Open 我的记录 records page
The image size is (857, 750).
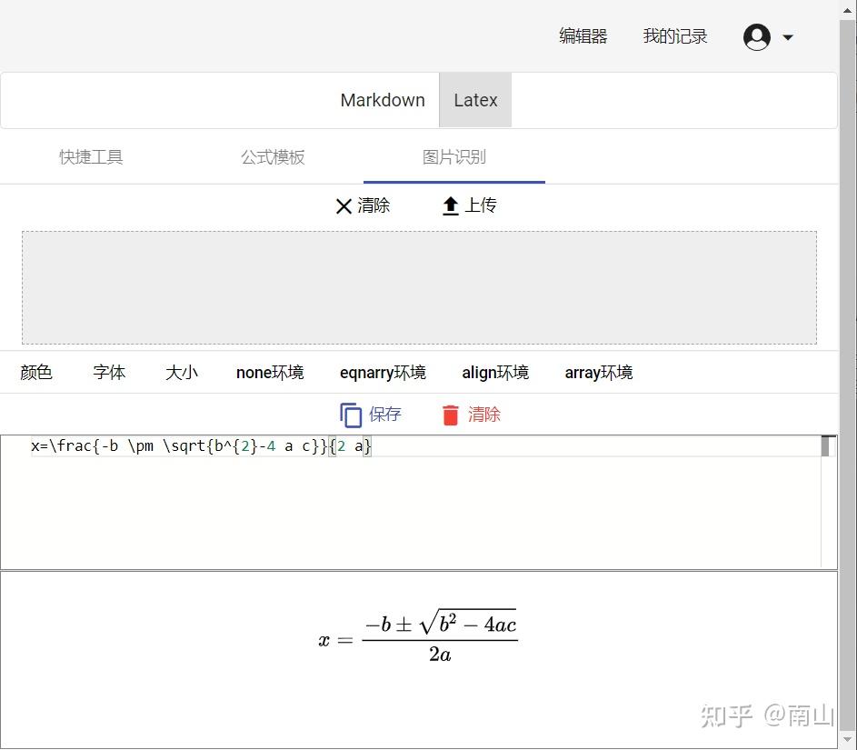coord(674,36)
